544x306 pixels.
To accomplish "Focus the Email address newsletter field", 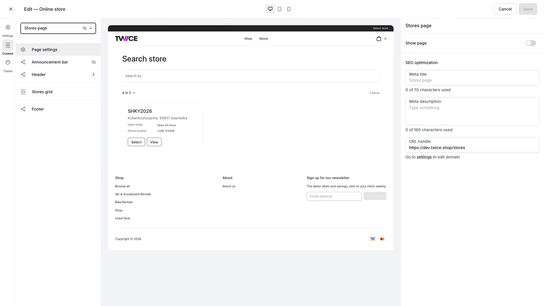I will [x=334, y=196].
